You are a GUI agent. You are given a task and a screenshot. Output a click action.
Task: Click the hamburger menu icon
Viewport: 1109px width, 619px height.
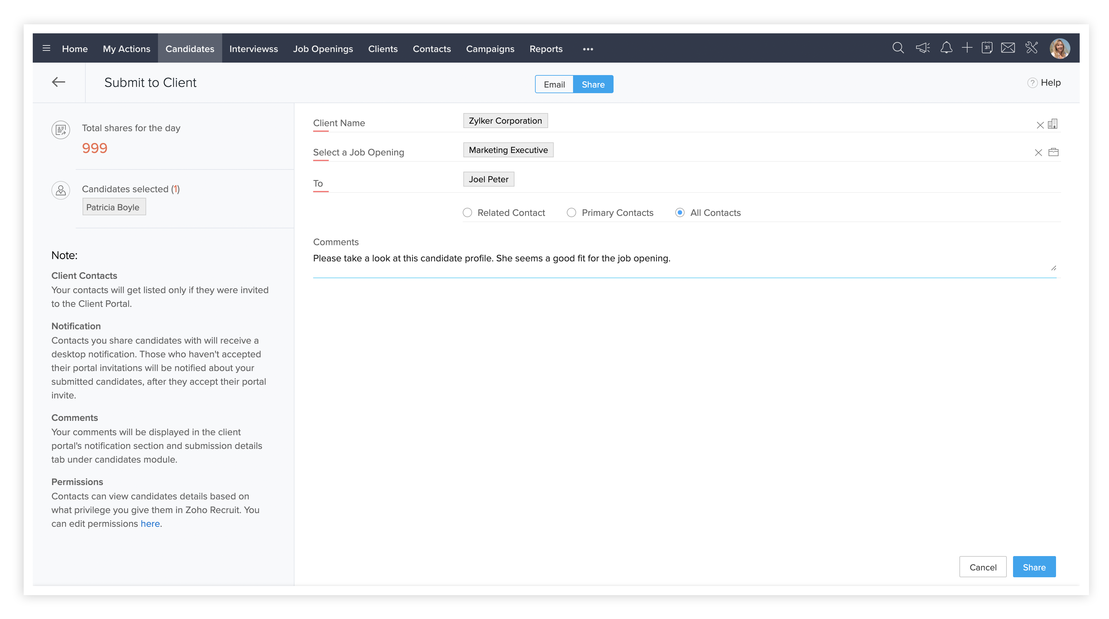pos(46,48)
